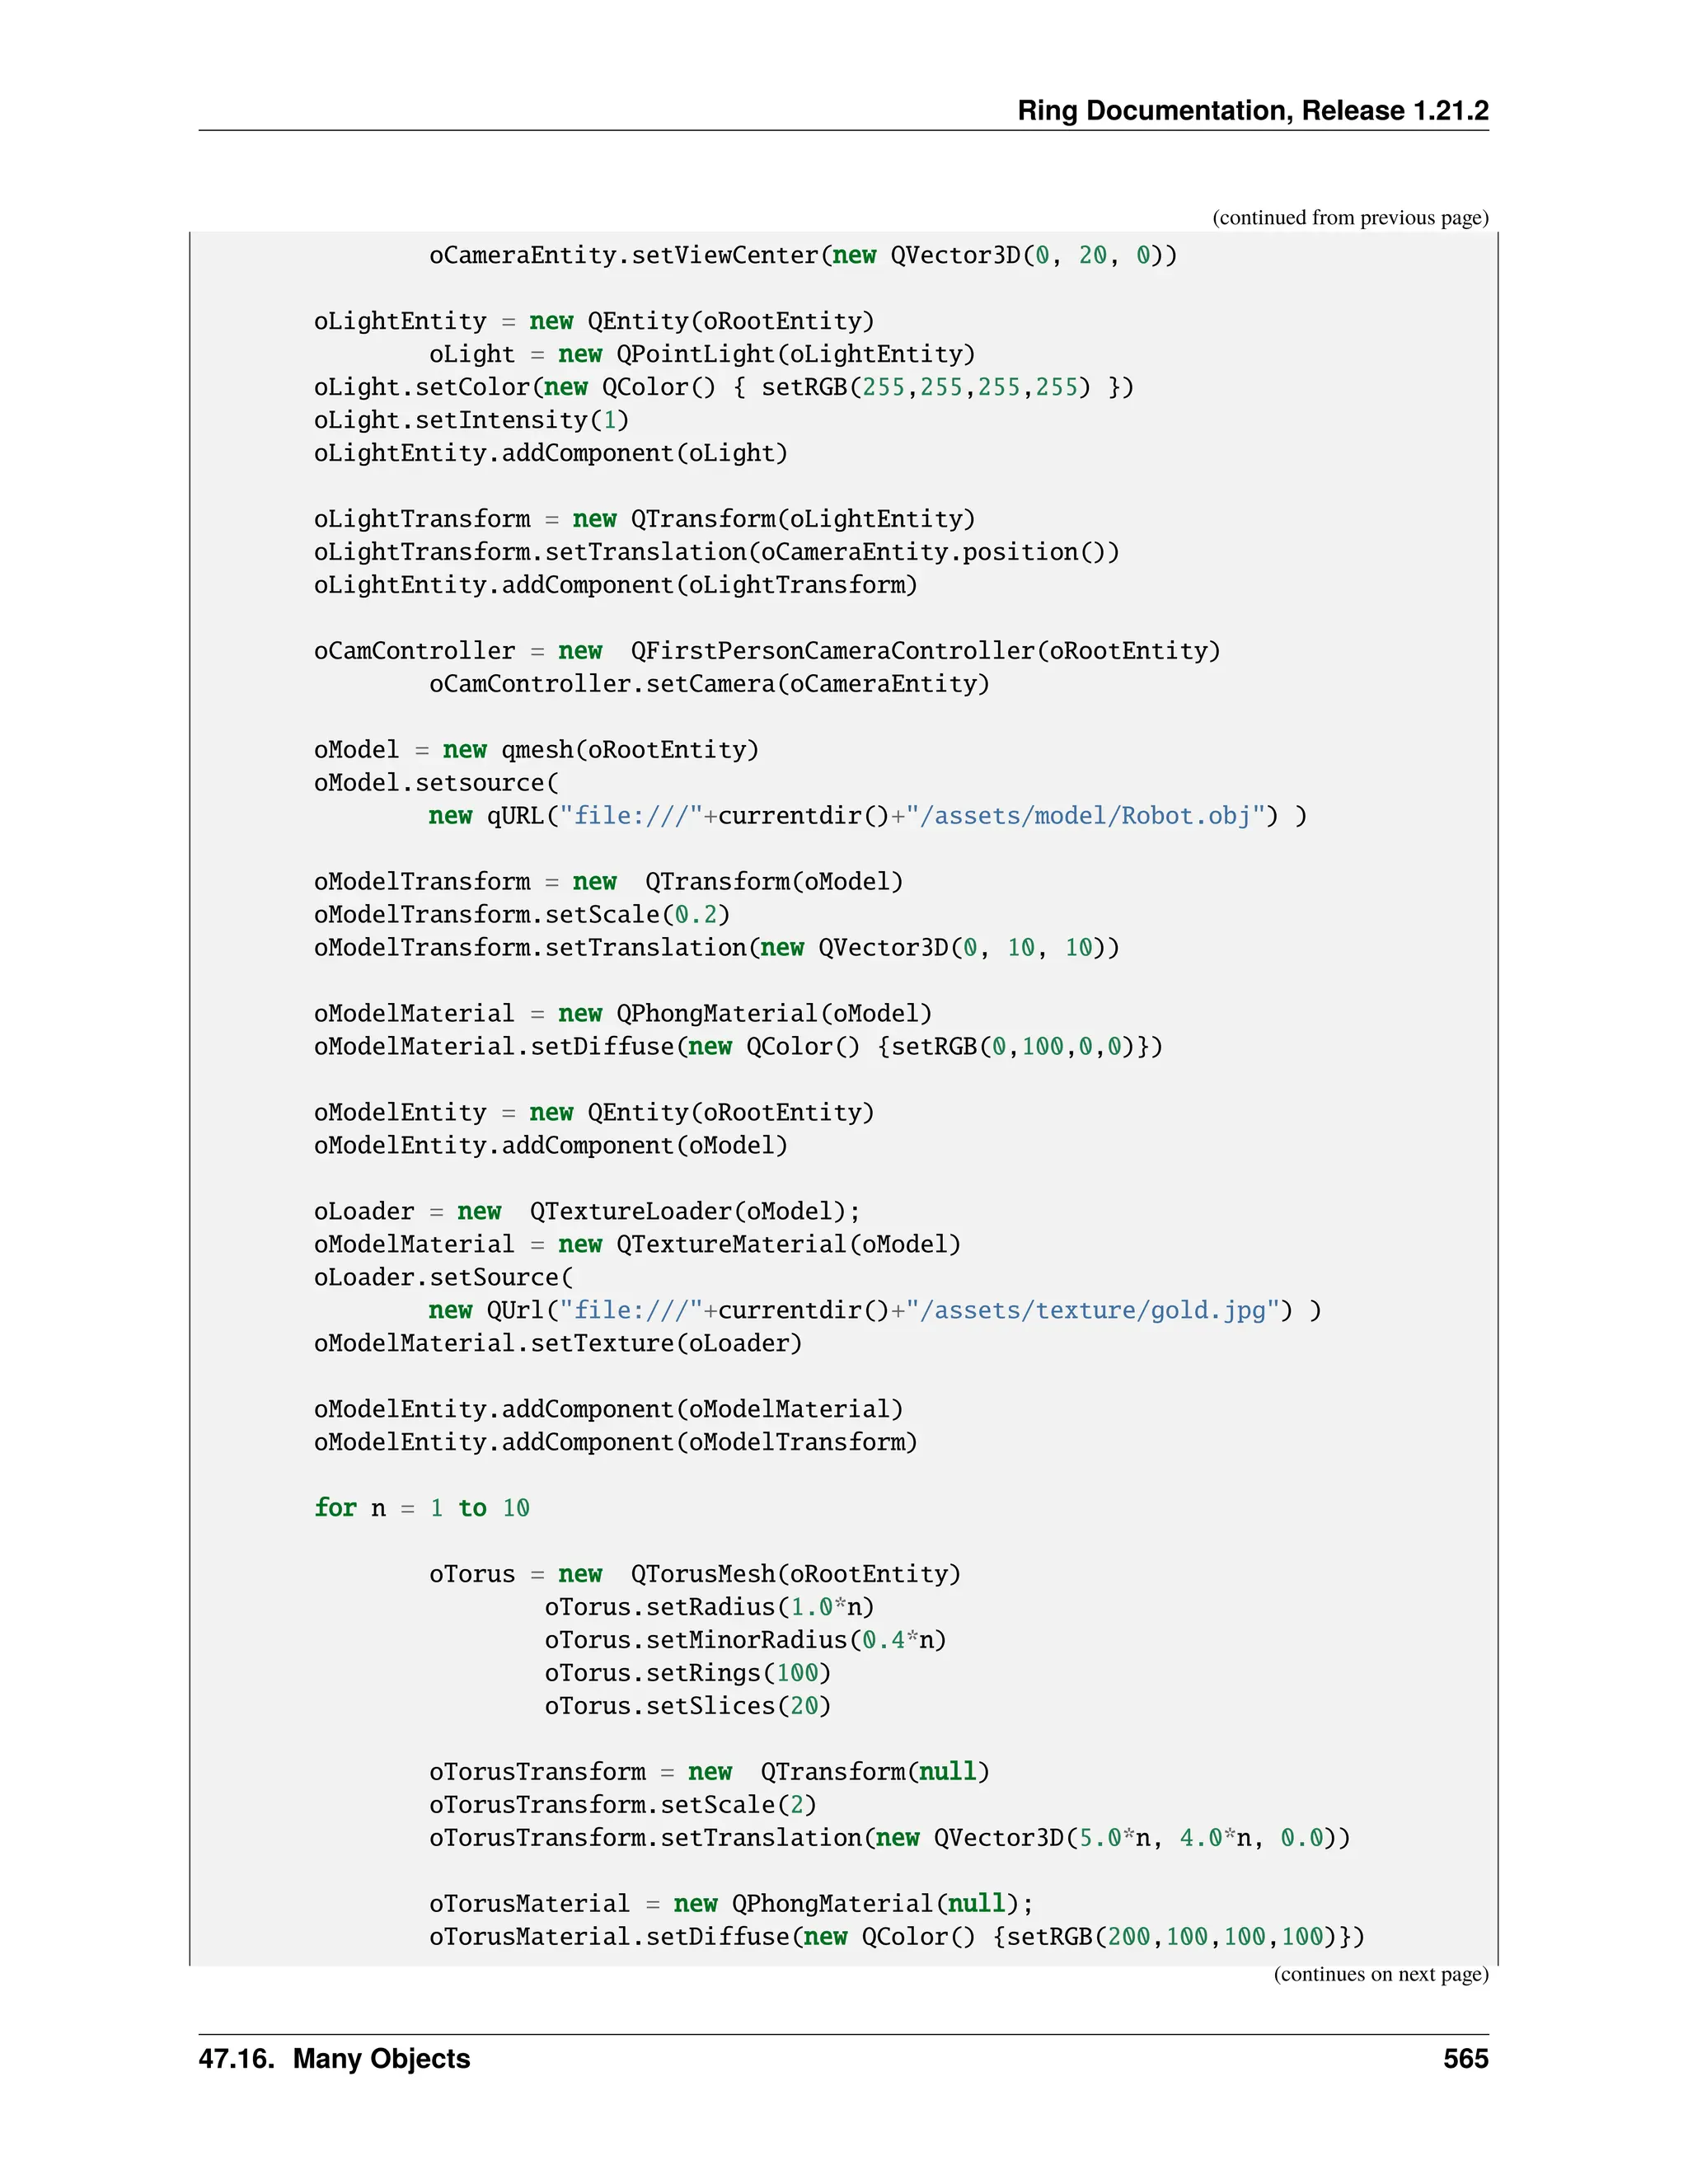Click the '47.16. Many Objects' footer text
The width and height of the screenshot is (1688, 2184).
[x=334, y=2058]
